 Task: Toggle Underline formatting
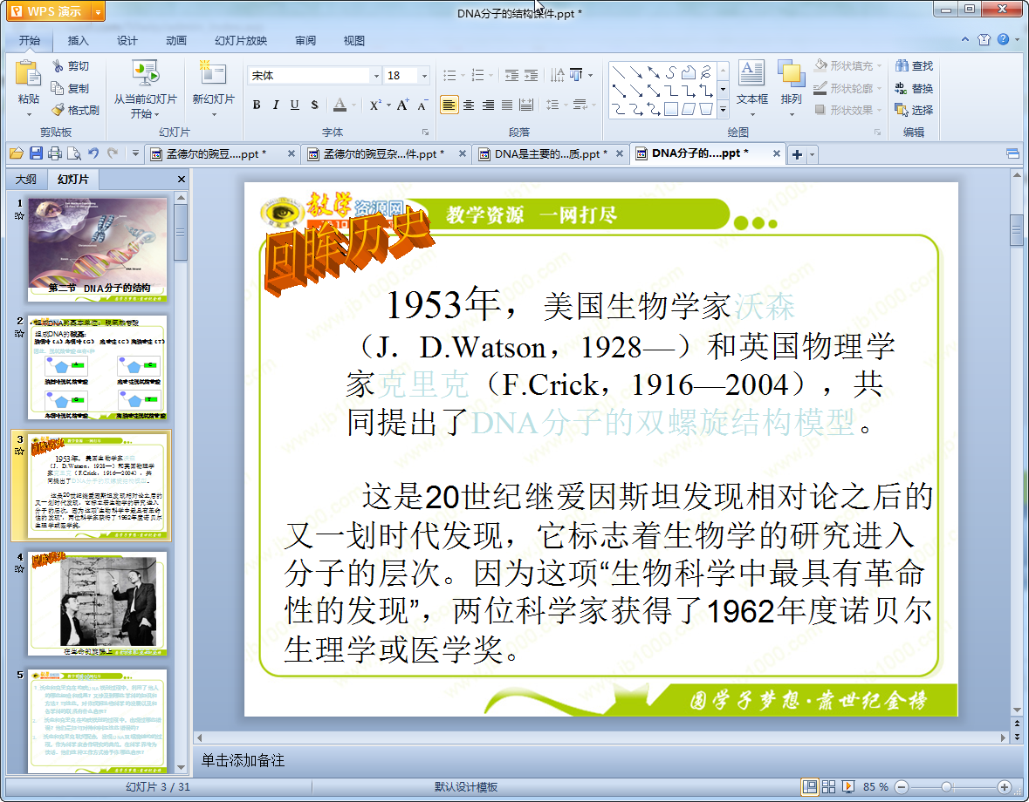coord(295,105)
